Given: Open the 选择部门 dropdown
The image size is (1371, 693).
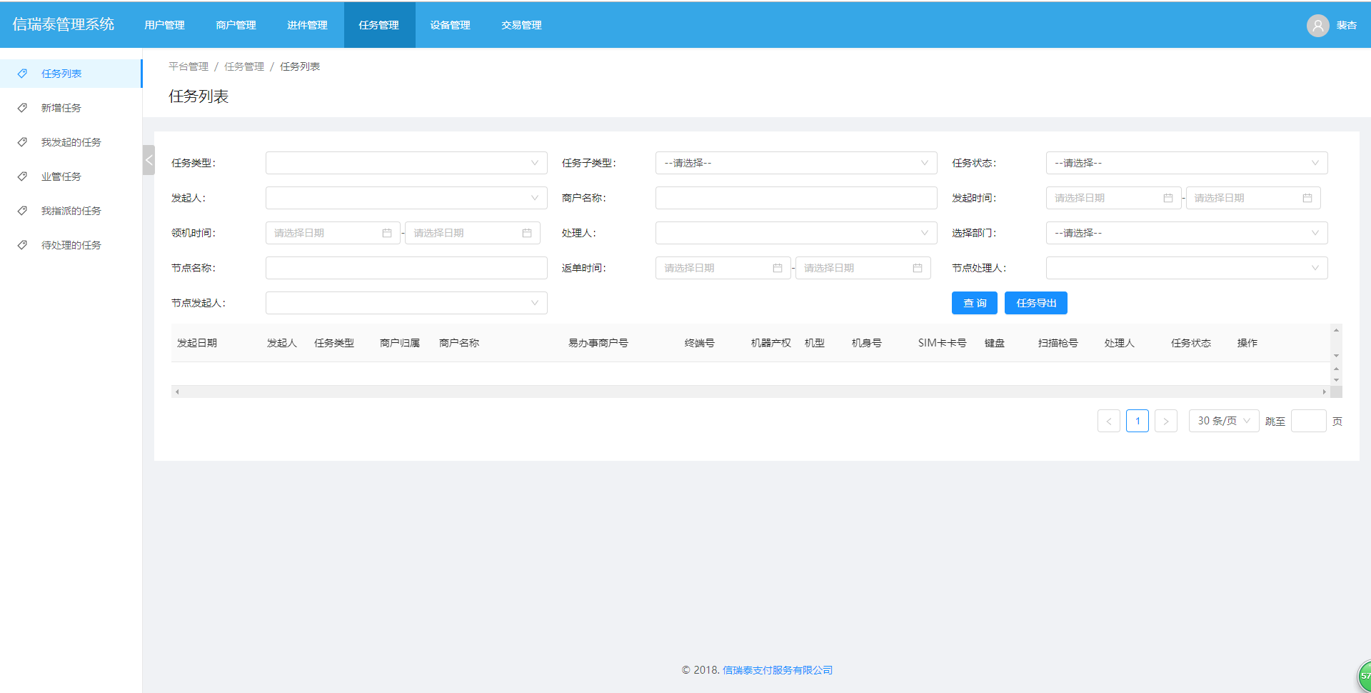Looking at the screenshot, I should (1186, 233).
